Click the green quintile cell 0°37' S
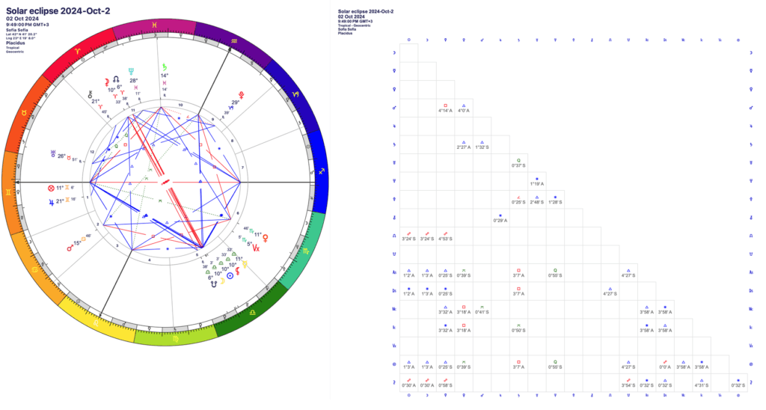The height and width of the screenshot is (410, 766). (518, 162)
